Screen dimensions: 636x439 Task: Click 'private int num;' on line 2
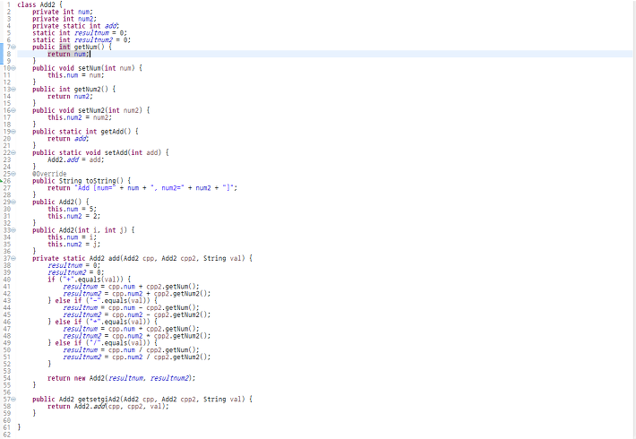[x=63, y=12]
